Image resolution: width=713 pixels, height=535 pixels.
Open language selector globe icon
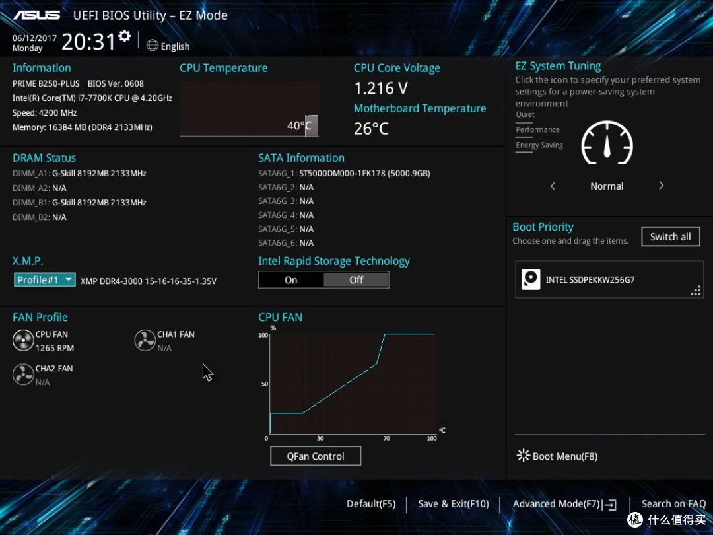coord(153,46)
